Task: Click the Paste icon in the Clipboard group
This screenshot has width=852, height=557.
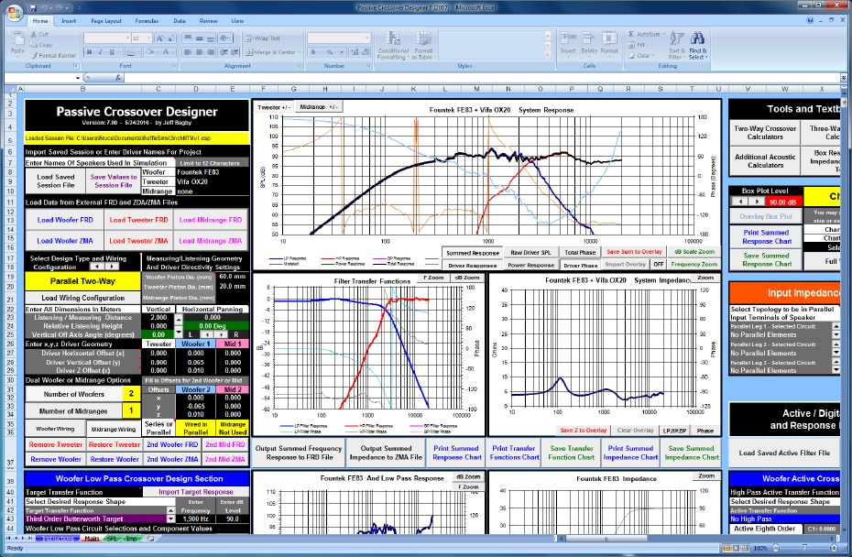Action: (17, 40)
